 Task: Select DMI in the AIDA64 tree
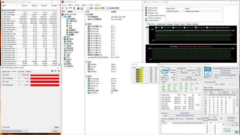[69, 23]
